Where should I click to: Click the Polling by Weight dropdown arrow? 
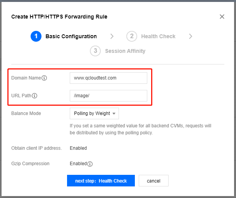click(x=114, y=113)
